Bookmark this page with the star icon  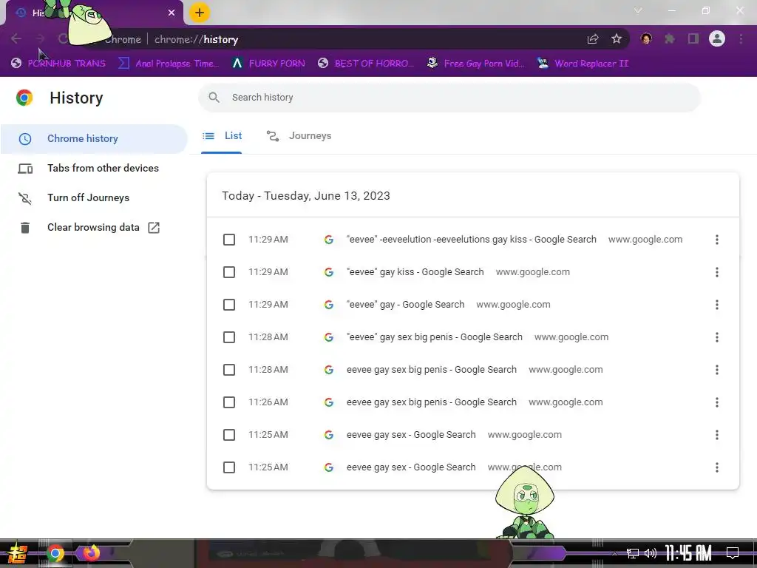pyautogui.click(x=617, y=39)
